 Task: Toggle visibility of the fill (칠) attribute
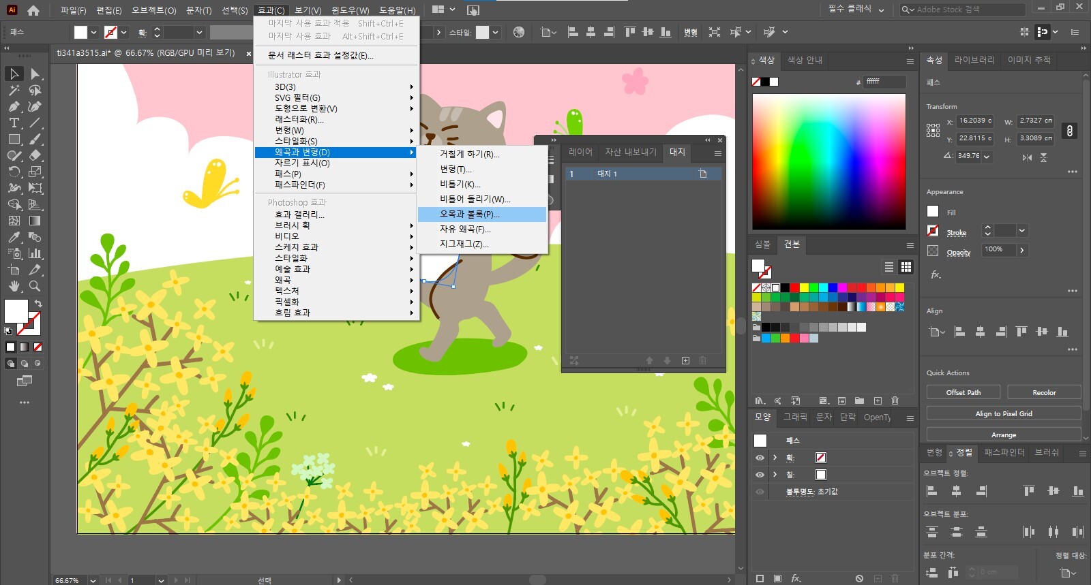[760, 475]
